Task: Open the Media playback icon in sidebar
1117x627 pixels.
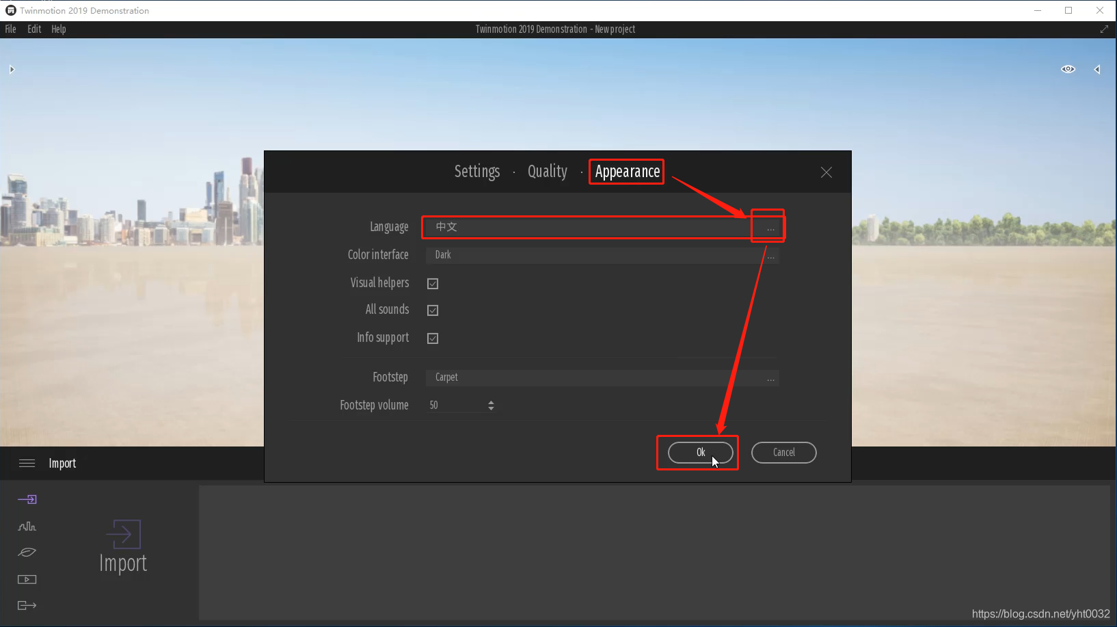Action: [27, 579]
